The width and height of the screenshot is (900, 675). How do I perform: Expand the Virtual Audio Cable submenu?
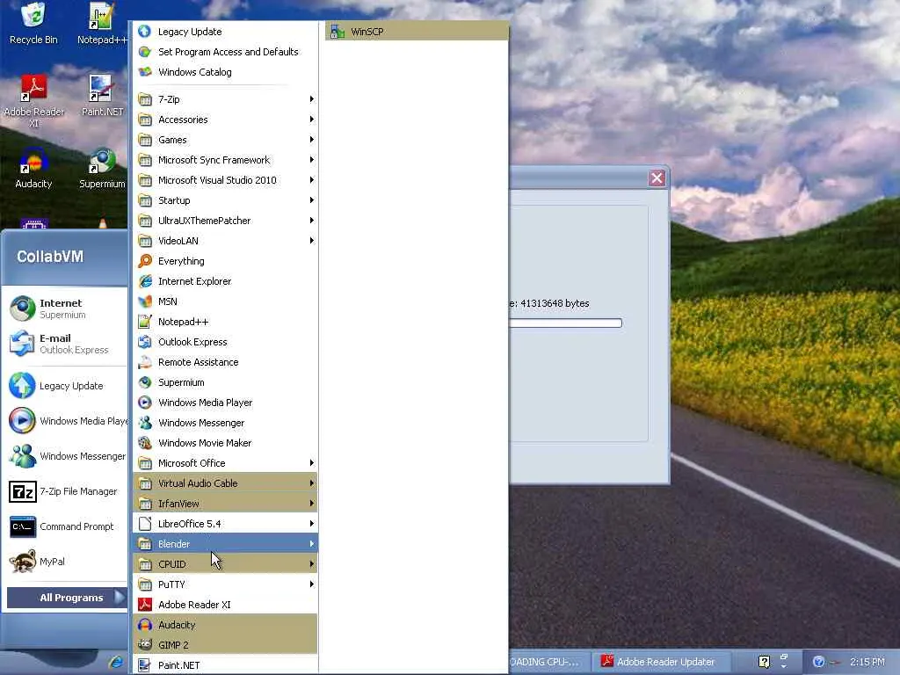click(226, 483)
